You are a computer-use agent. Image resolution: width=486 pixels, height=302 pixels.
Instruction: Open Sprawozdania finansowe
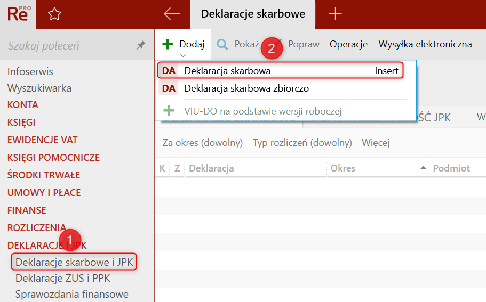(71, 294)
